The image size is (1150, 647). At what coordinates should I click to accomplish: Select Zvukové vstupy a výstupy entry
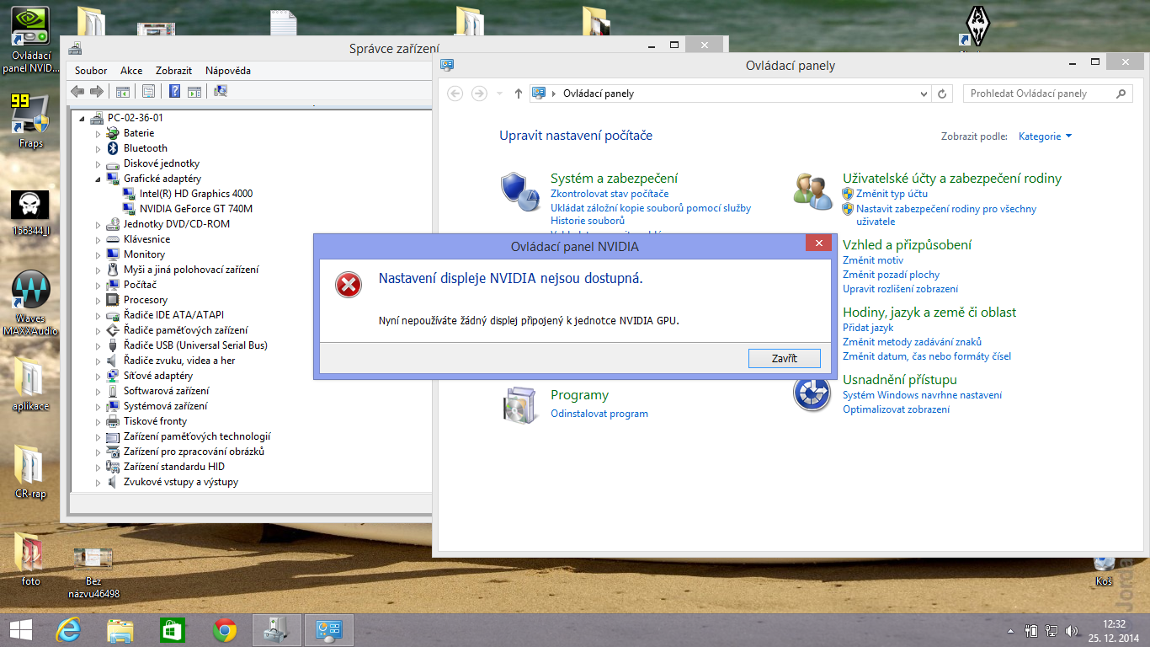click(181, 482)
